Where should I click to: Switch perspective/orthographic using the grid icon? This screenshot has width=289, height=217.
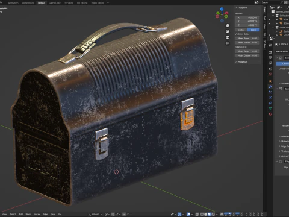pyautogui.click(x=228, y=43)
